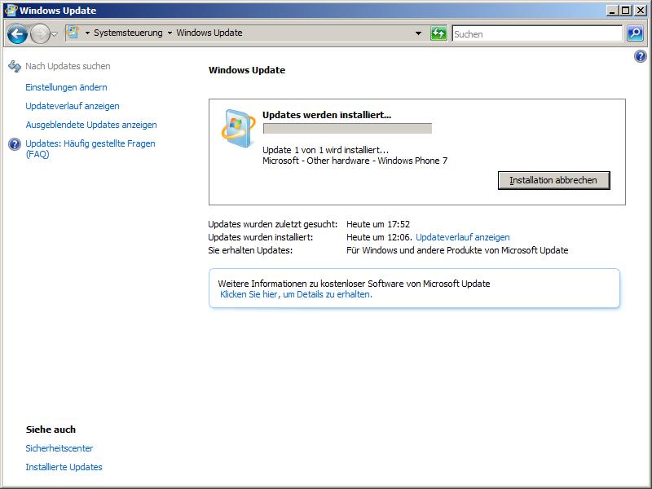Select Windows Update breadcrumb in address bar
The image size is (652, 489).
coord(209,33)
